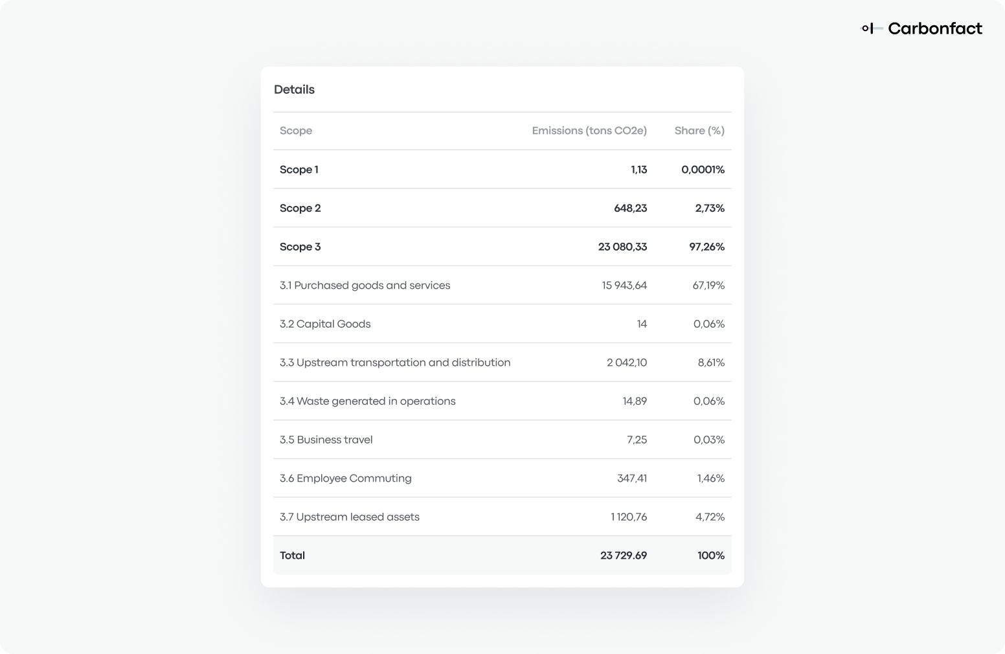This screenshot has height=654, width=1005.
Task: Click the 15 943,64 emissions value
Action: 624,286
